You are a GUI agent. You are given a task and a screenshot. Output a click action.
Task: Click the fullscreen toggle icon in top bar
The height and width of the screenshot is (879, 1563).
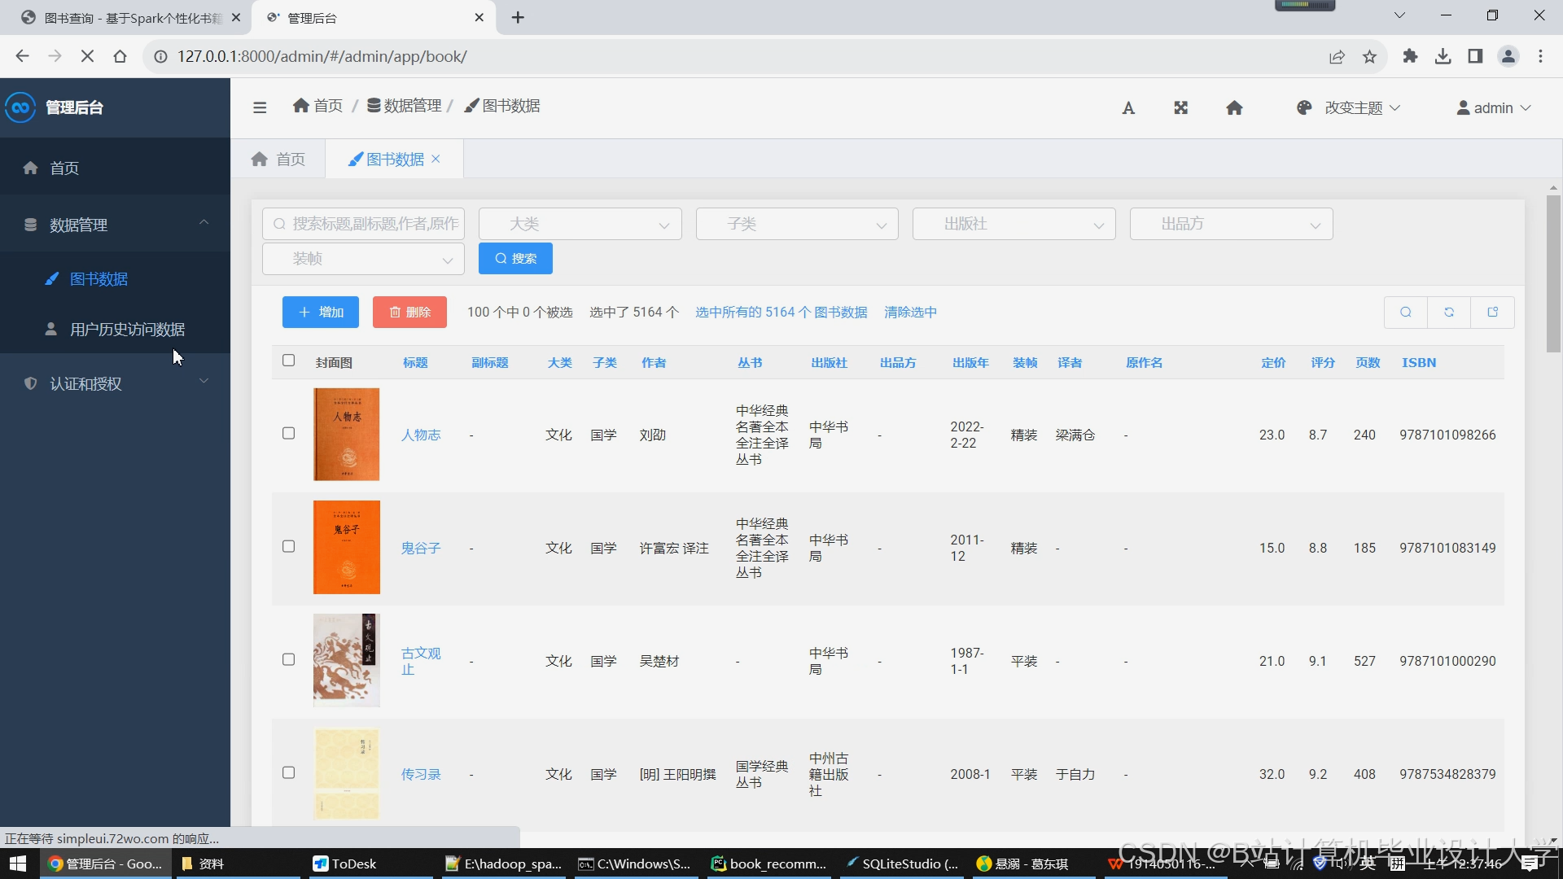click(1181, 107)
